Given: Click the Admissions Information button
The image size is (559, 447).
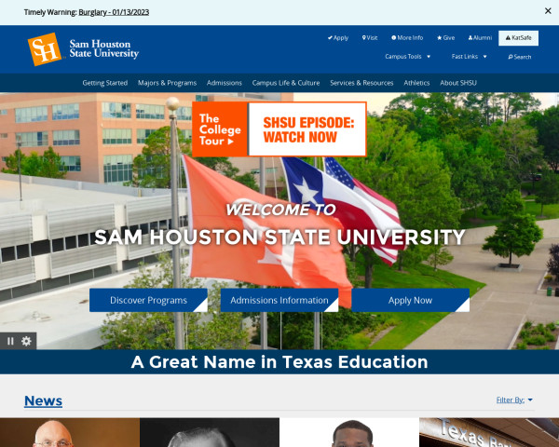Looking at the screenshot, I should tap(279, 300).
